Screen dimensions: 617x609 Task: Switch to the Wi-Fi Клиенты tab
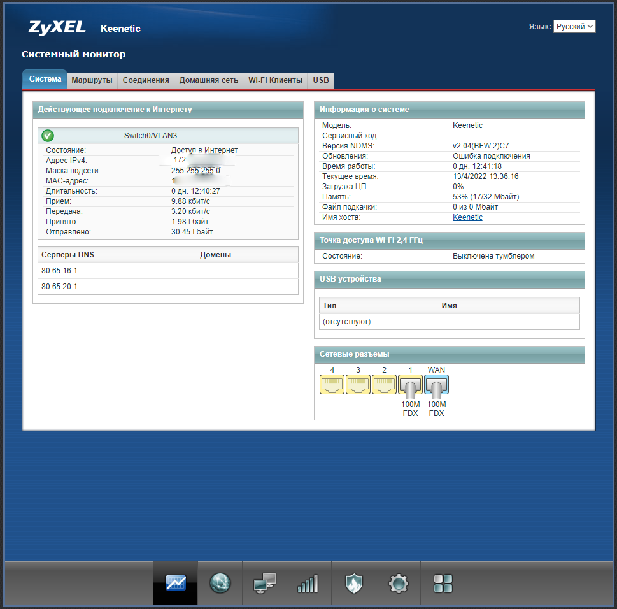click(275, 80)
